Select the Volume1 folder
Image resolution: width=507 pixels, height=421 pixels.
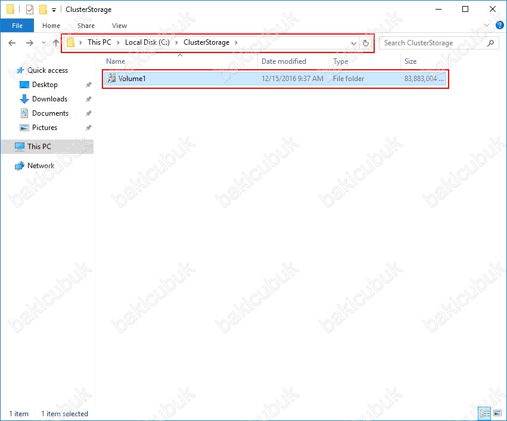(x=275, y=79)
